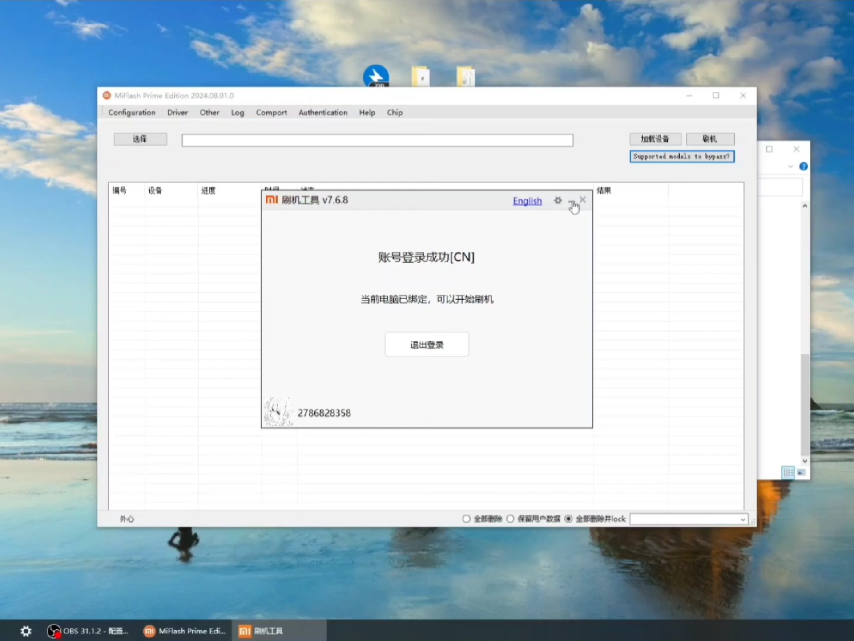The image size is (854, 641).
Task: Minimize the MiFlash Prime Edition window
Action: coord(689,95)
